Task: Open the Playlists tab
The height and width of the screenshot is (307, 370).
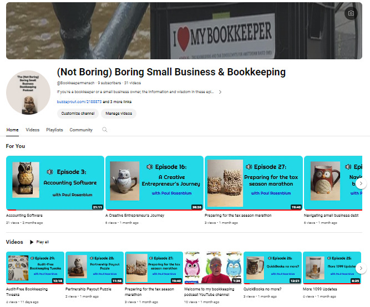Action: (x=54, y=130)
